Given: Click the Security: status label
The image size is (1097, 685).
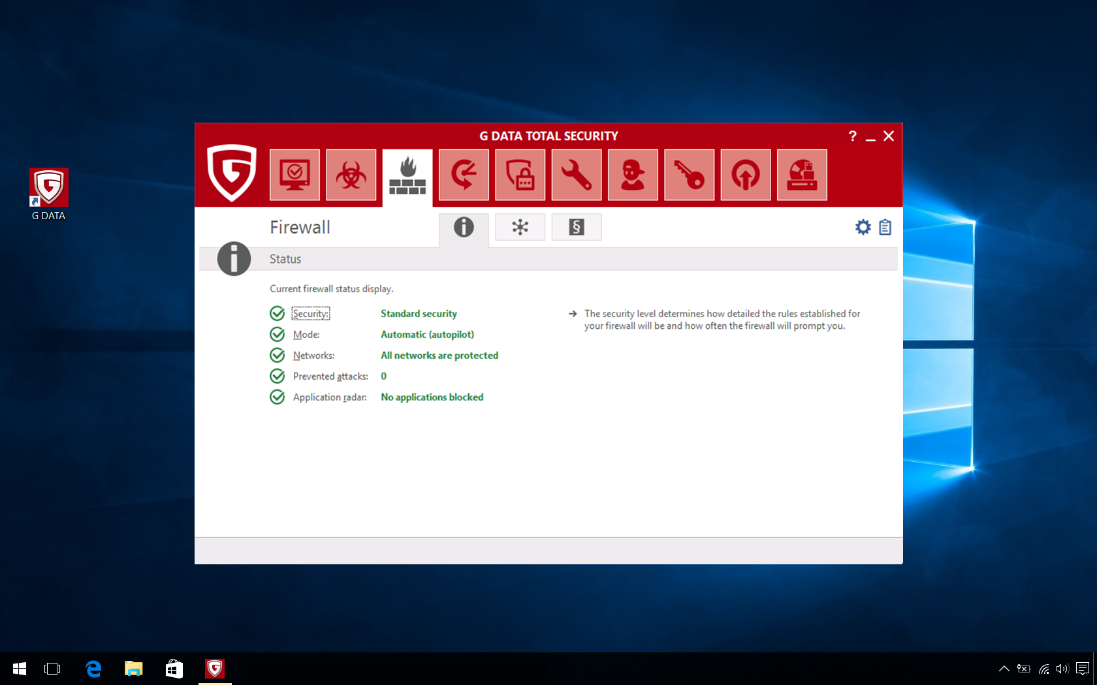Looking at the screenshot, I should pos(311,314).
